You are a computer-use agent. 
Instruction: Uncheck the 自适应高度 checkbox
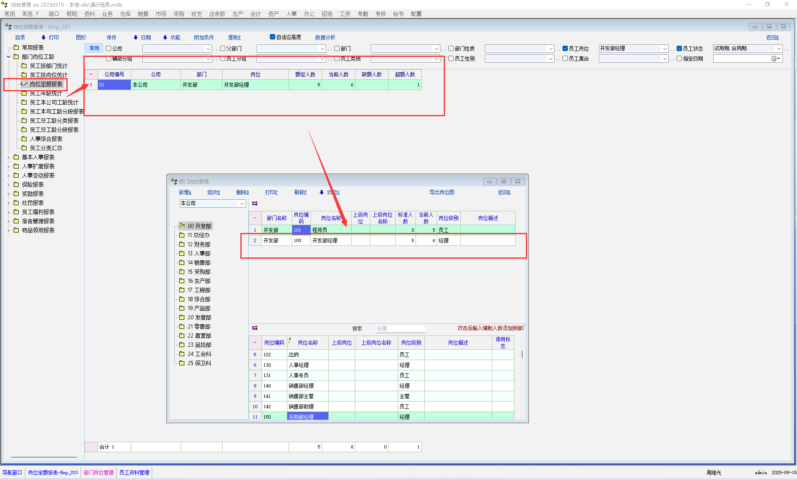click(x=272, y=37)
